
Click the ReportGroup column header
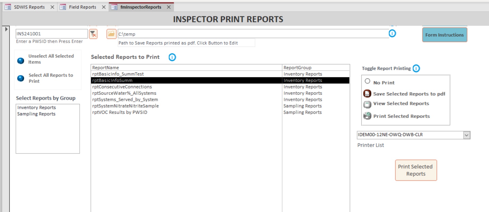point(316,67)
